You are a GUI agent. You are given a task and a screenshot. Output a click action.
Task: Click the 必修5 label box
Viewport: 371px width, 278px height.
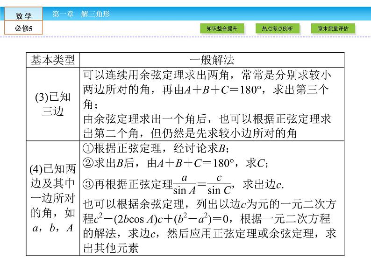pos(23,28)
